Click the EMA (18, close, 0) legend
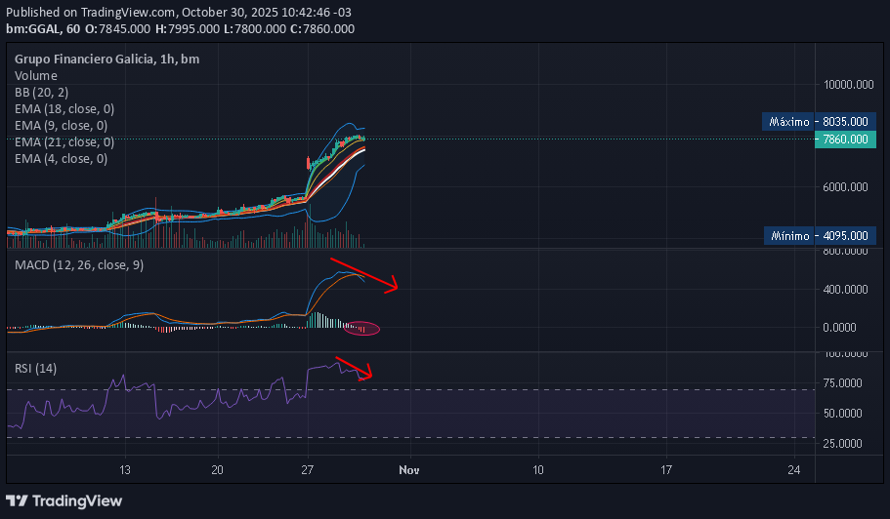This screenshot has height=519, width=890. pyautogui.click(x=64, y=108)
